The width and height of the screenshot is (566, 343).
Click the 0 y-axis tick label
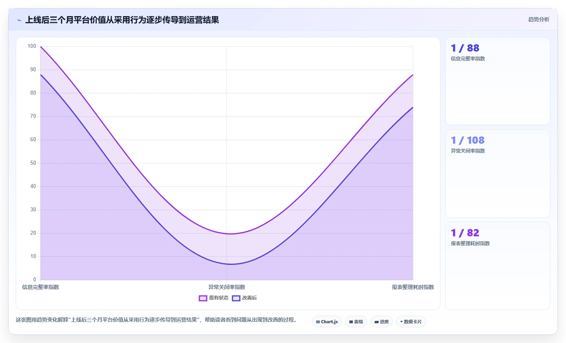tap(35, 280)
